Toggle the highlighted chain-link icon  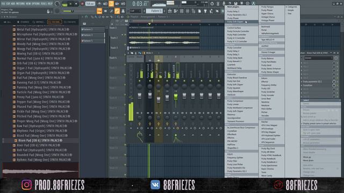pyautogui.click(x=117, y=11)
